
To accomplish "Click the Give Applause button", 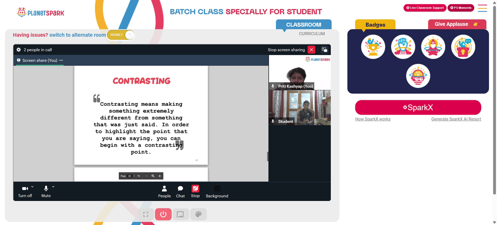I will tap(457, 24).
